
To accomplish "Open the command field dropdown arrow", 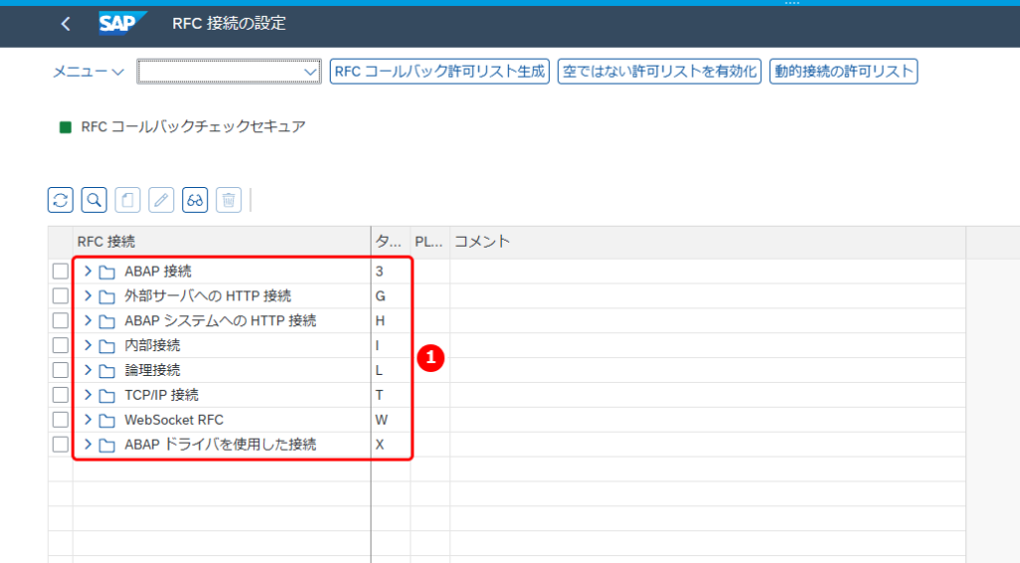I will click(311, 72).
